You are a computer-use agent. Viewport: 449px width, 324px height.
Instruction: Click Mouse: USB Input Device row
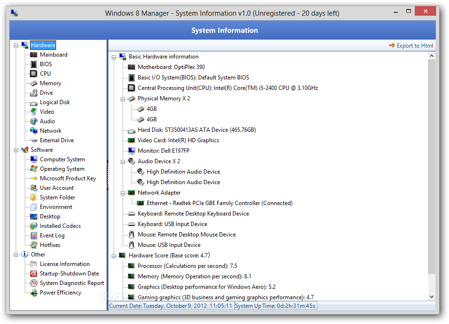point(169,245)
